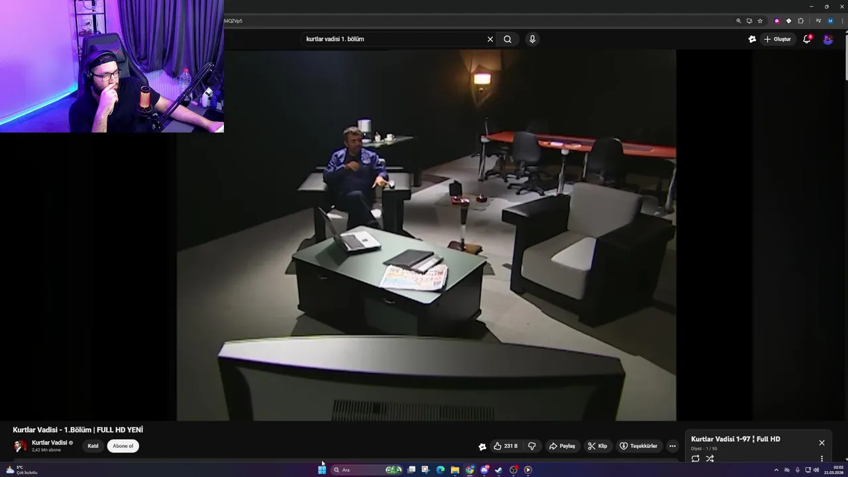Open Task View on the taskbar

coord(411,470)
